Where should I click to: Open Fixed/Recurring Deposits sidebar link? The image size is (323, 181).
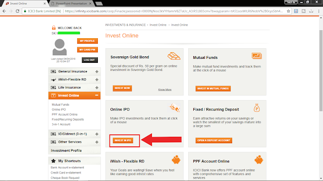[68, 120]
